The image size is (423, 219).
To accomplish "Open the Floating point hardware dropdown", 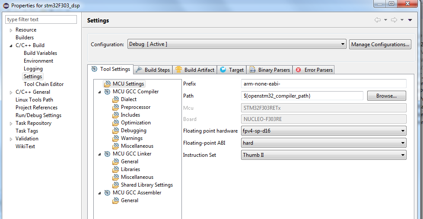I will 324,131.
